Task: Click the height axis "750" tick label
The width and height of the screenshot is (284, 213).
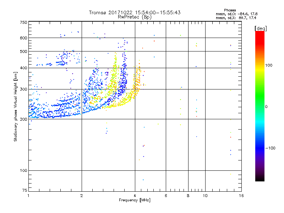Action: (23, 22)
